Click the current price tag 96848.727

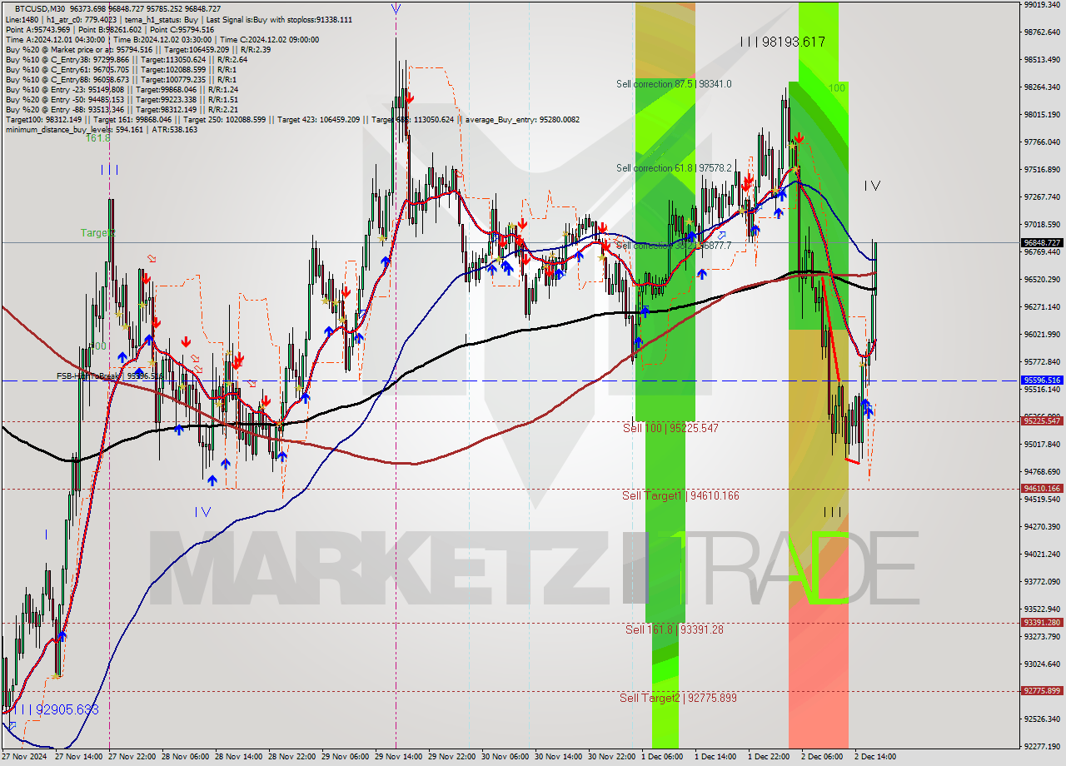[1042, 243]
